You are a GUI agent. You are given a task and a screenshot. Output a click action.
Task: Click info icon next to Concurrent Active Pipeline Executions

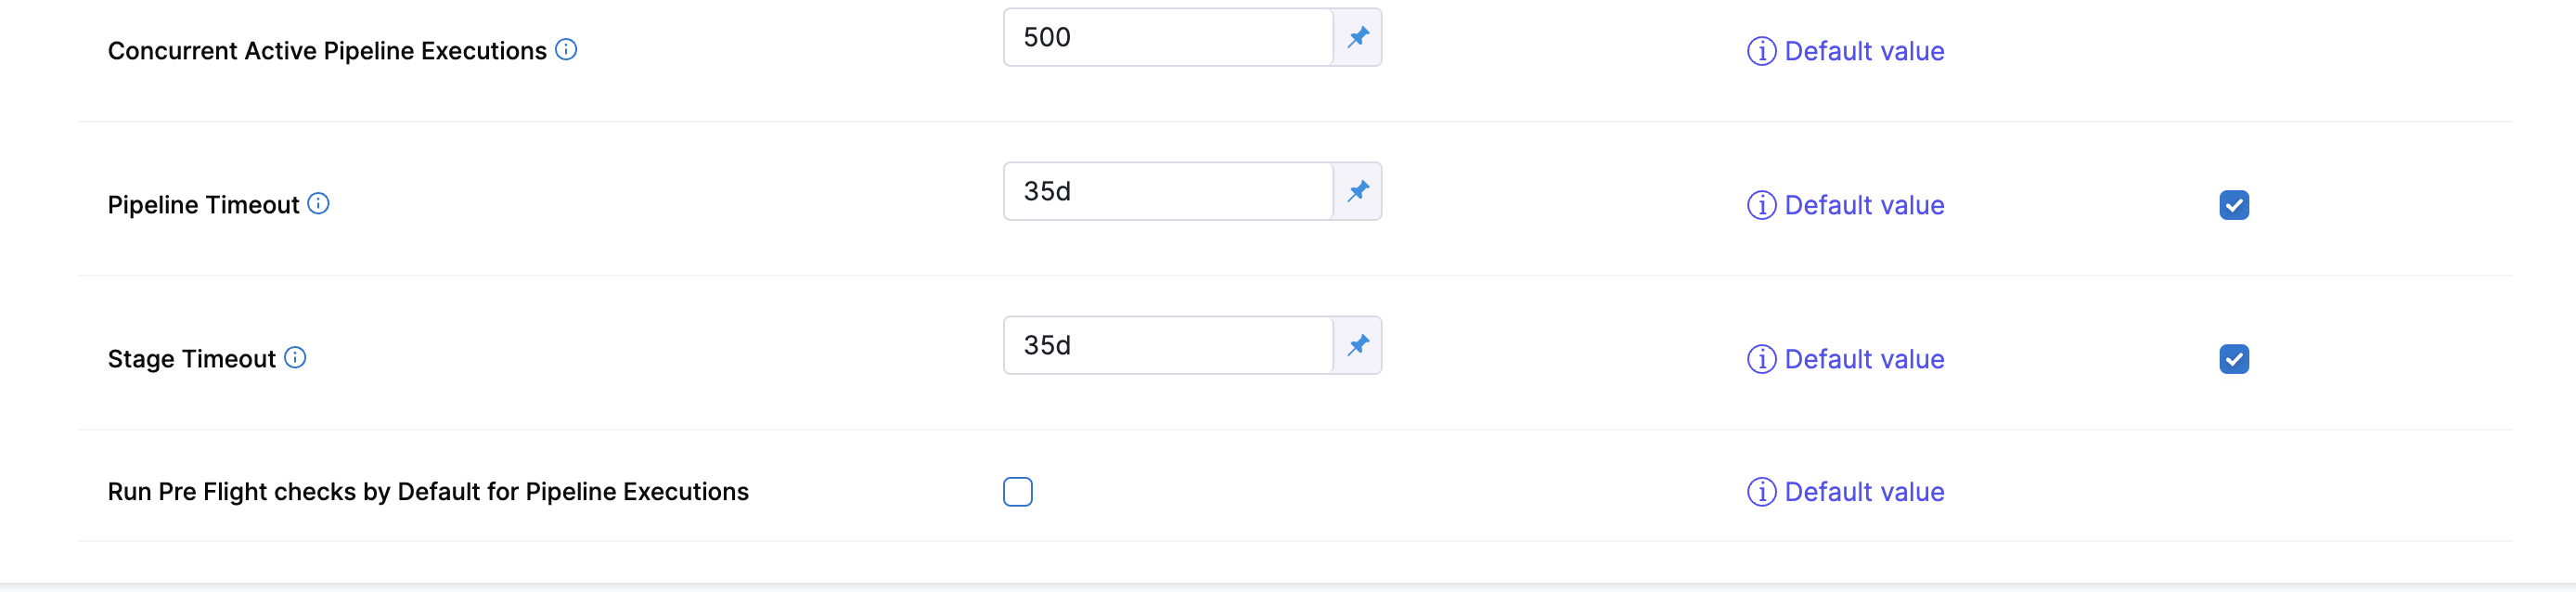coord(566,50)
